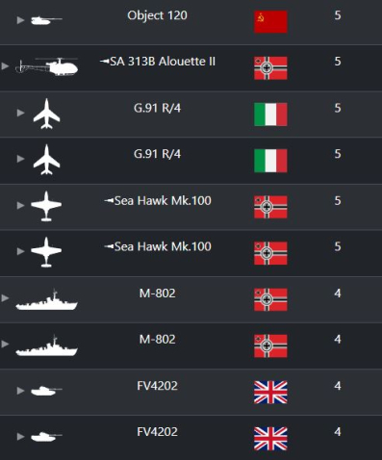Select the second G.91 R/4 name text
Image resolution: width=382 pixels, height=460 pixels.
[x=157, y=154]
